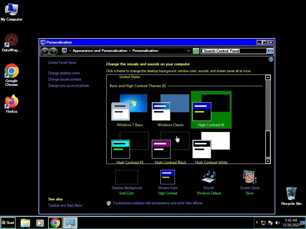The width and height of the screenshot is (306, 229).
Task: Open Change desktop icons link
Action: (64, 73)
